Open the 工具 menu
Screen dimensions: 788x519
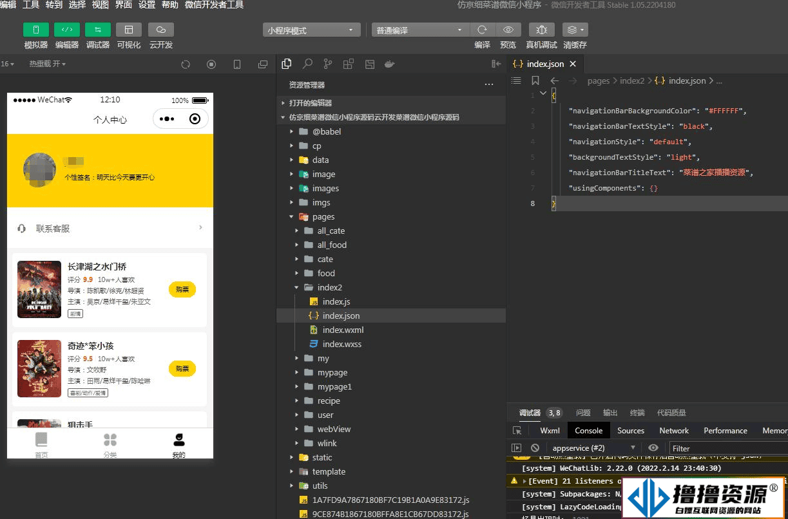click(31, 5)
